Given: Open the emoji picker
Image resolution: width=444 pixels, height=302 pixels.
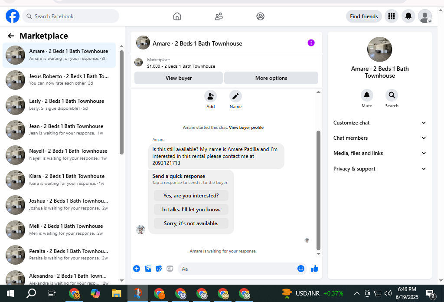Looking at the screenshot, I should 301,269.
